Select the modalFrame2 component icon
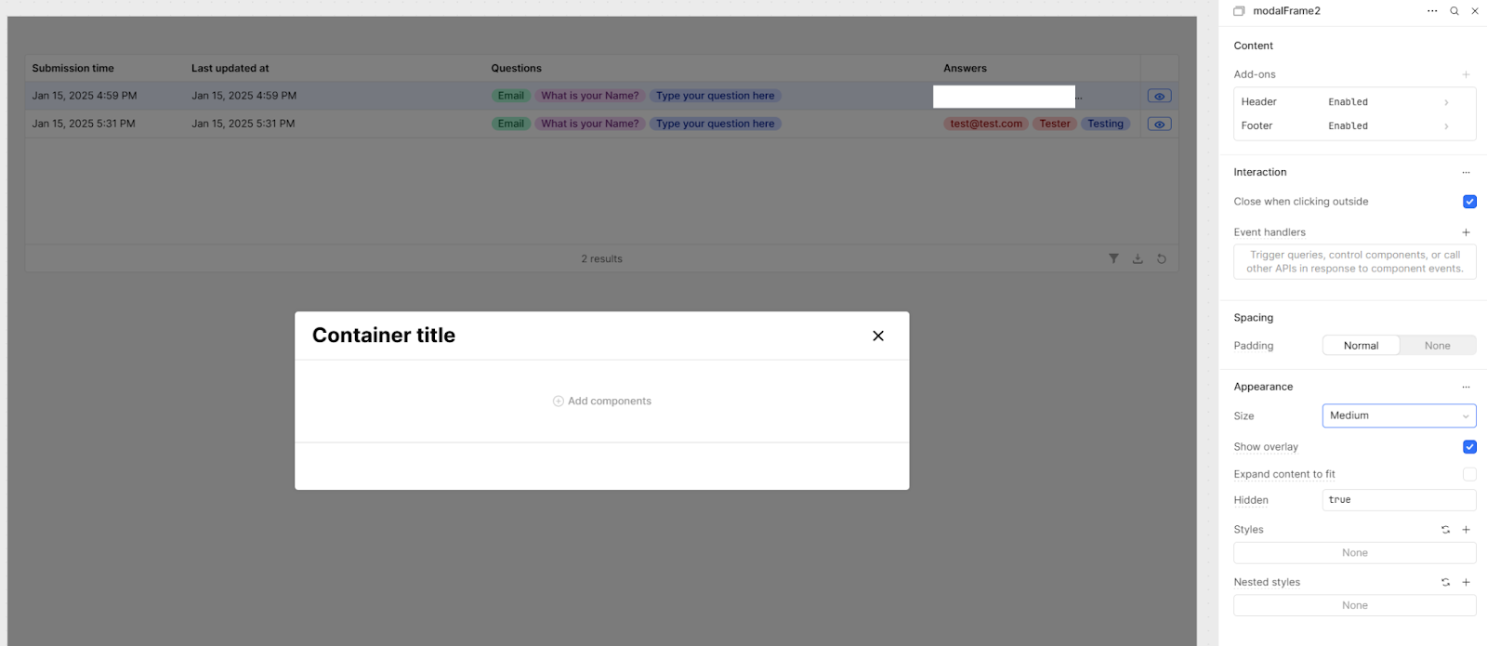The image size is (1487, 646). (x=1239, y=11)
